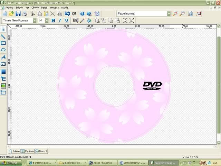Click the DVD Video logo on disc

pos(152,86)
